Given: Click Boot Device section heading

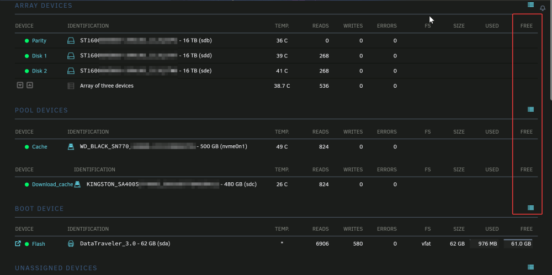Looking at the screenshot, I should (x=39, y=209).
